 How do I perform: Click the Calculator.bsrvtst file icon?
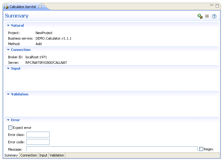tap(6, 6)
